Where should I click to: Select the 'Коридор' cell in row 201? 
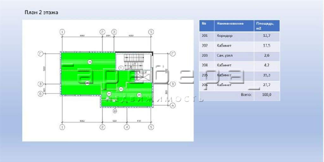[225, 36]
